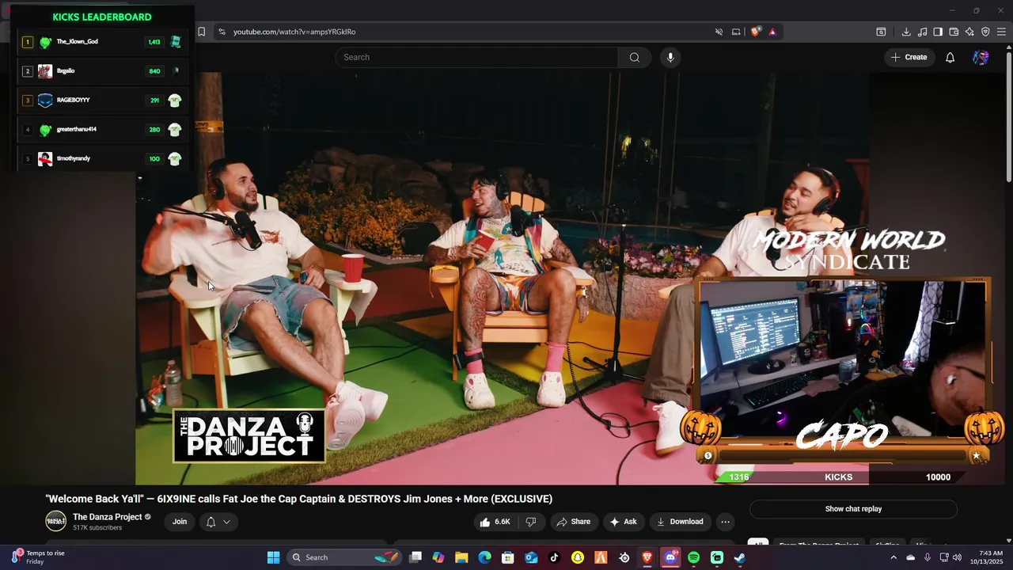Open the Brave Shields lion icon
Screen dimensions: 1013x570
coord(756,32)
